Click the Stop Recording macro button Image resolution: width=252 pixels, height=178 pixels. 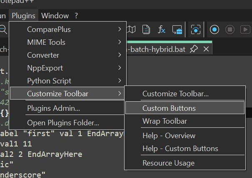pos(230,29)
